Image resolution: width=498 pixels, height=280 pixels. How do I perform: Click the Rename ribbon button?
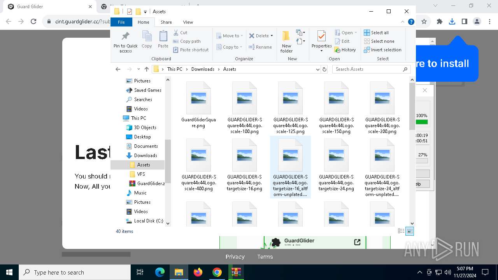point(260,47)
